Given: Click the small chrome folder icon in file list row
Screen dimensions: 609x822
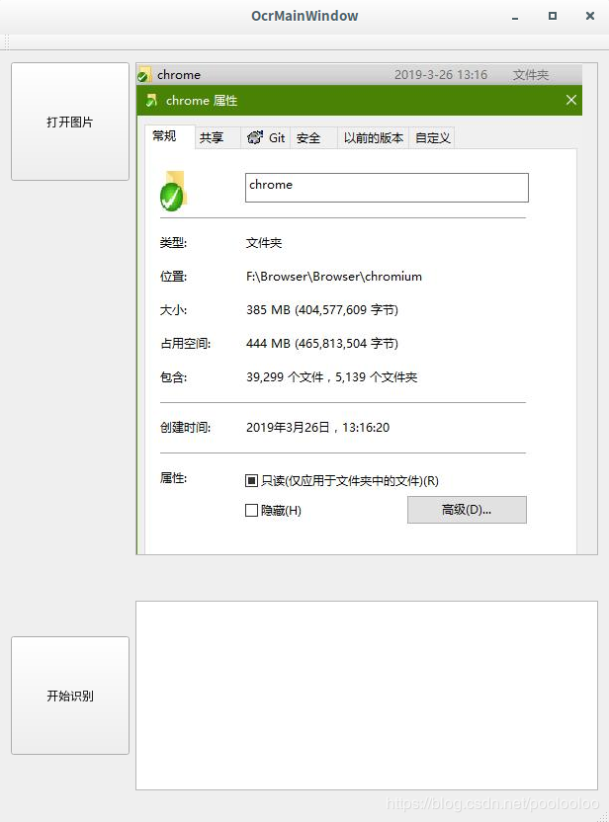Looking at the screenshot, I should click(144, 74).
